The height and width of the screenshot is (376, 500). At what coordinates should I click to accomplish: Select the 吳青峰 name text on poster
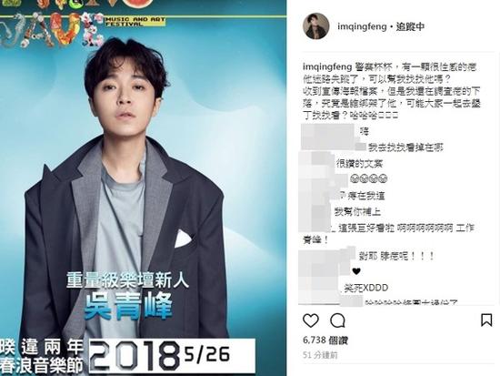(x=128, y=306)
